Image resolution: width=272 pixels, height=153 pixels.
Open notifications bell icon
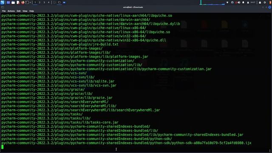(x=243, y=3)
